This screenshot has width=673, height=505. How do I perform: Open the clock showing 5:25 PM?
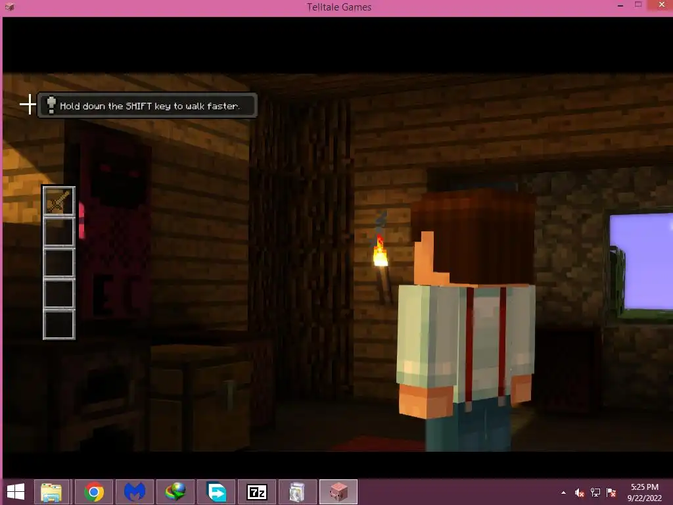[x=644, y=492]
